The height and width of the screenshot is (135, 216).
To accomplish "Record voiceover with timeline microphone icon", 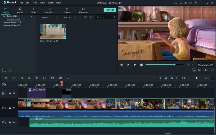I will click(x=166, y=78).
